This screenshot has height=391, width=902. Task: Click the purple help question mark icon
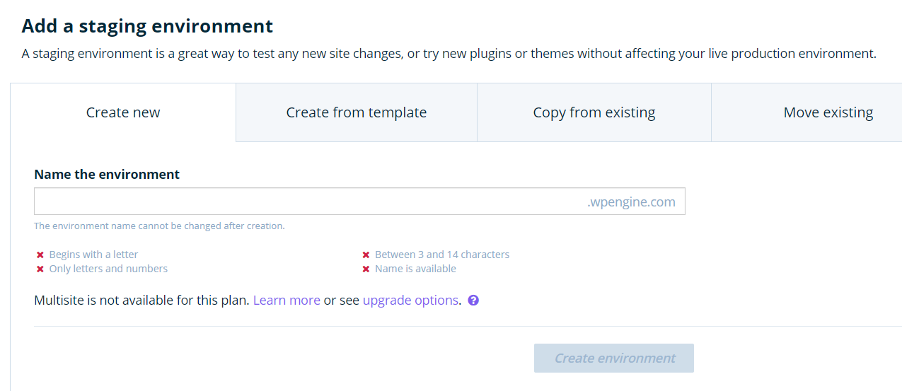coord(474,300)
